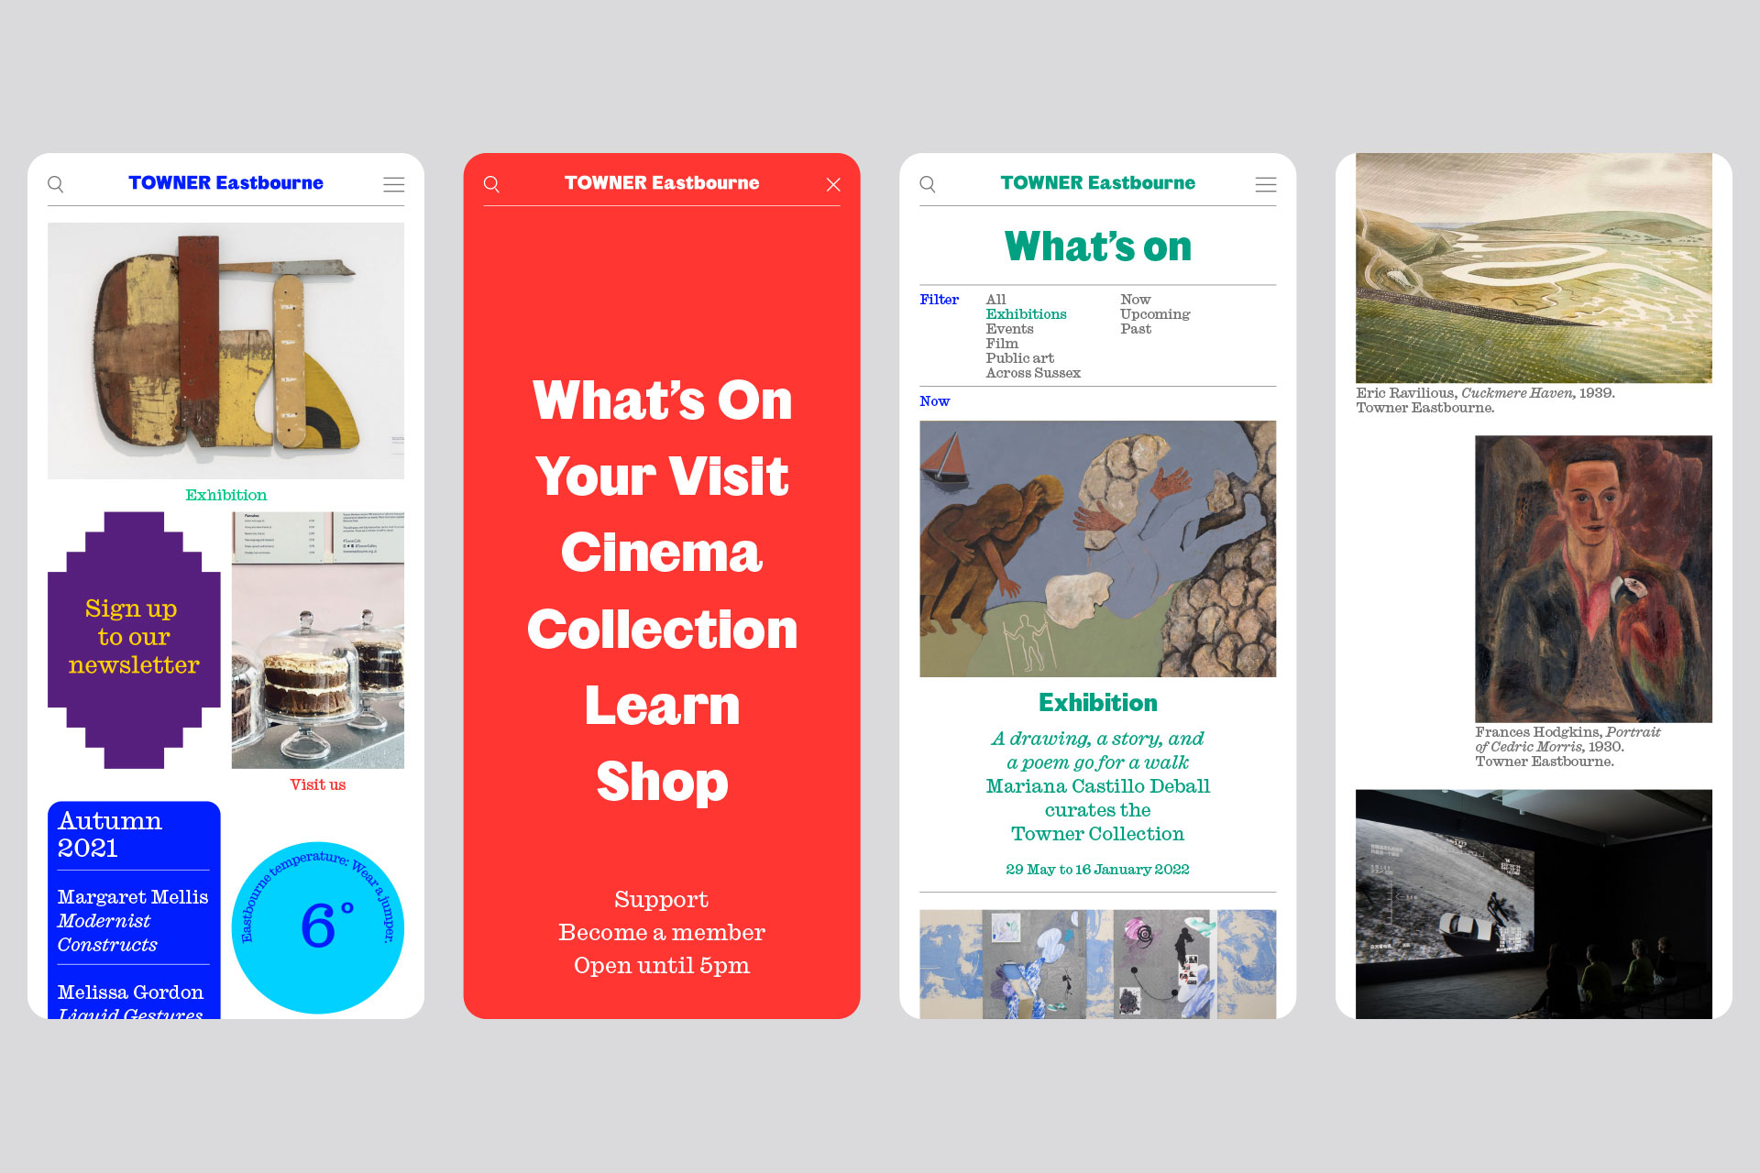Image resolution: width=1760 pixels, height=1173 pixels.
Task: Open the Cuckmere Haven painting thumbnail
Action: click(1533, 268)
